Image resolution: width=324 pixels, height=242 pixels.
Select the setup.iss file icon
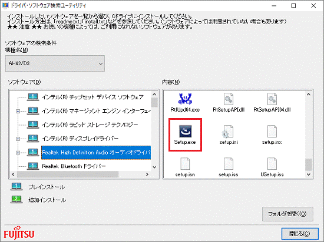[229, 164]
